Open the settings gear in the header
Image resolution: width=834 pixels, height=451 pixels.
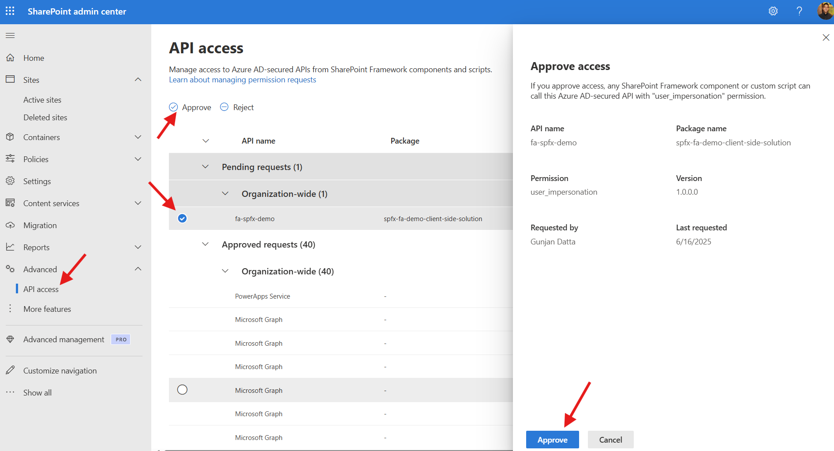pyautogui.click(x=773, y=11)
